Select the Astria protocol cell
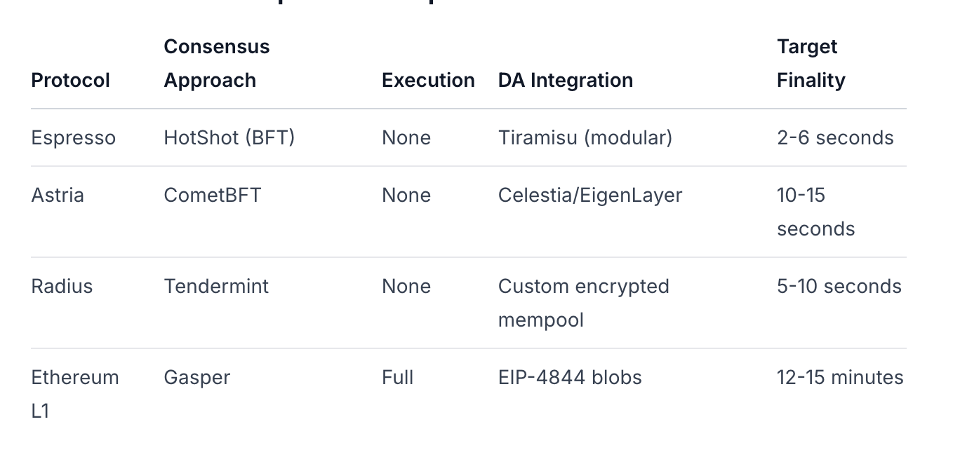Image resolution: width=953 pixels, height=471 pixels. 58,196
